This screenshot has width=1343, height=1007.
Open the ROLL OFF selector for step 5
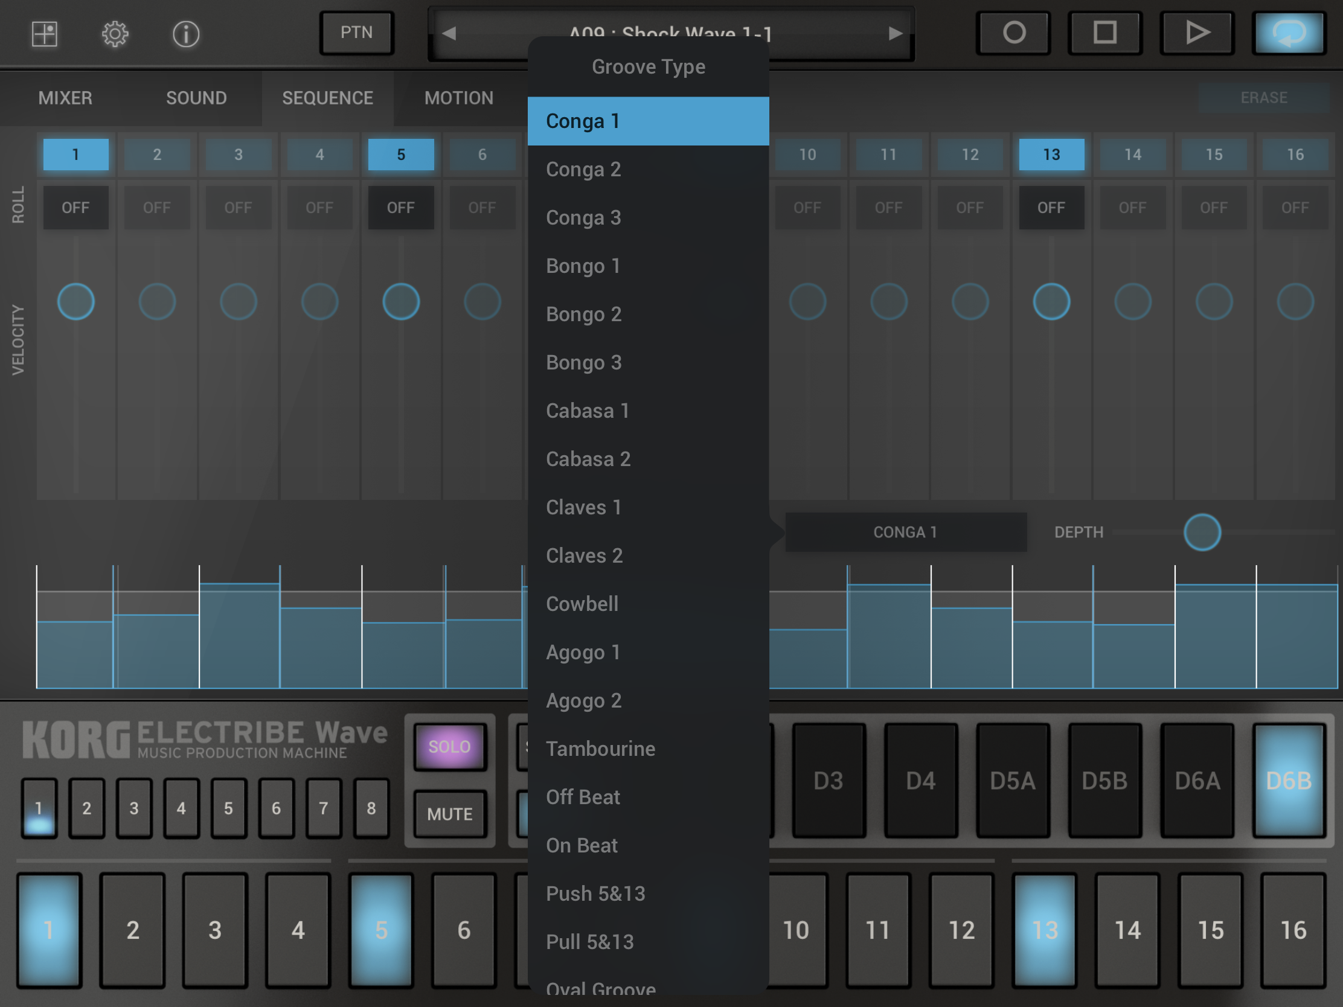(x=401, y=208)
